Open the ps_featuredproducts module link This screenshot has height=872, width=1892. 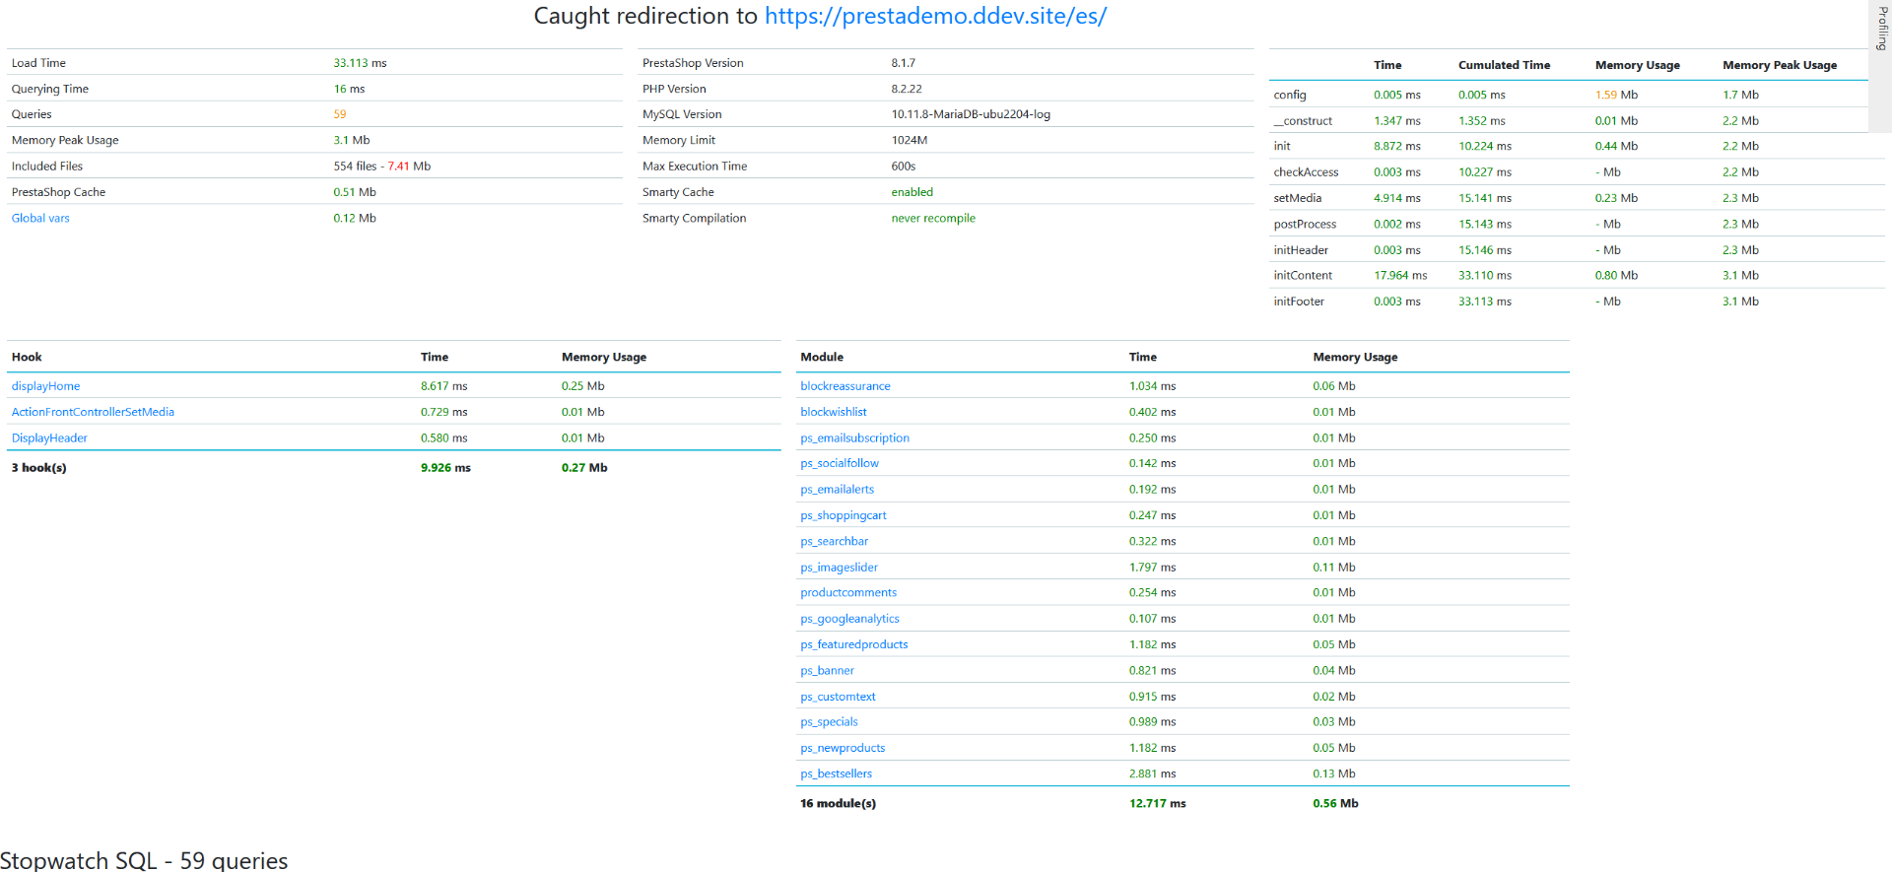[x=854, y=644]
